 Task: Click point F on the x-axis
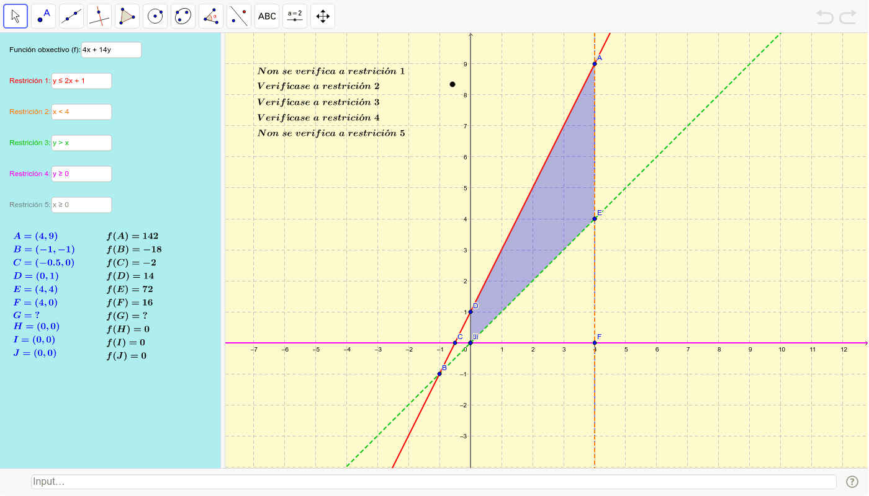click(595, 343)
